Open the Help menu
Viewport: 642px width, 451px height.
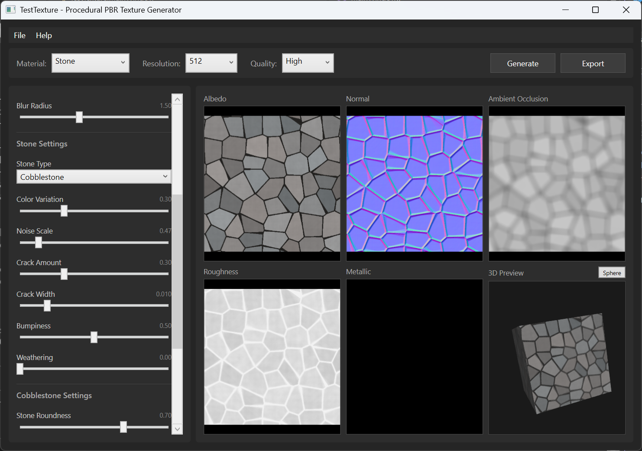point(44,36)
